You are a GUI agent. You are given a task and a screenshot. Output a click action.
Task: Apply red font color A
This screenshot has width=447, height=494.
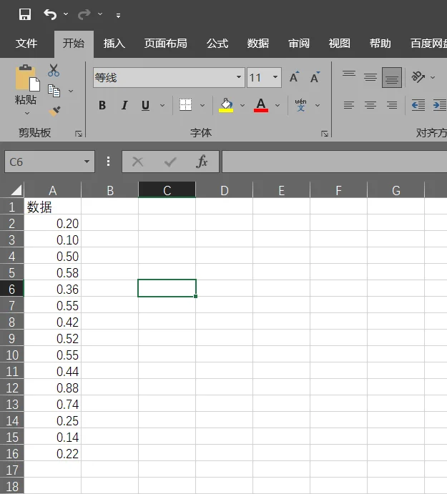[261, 105]
